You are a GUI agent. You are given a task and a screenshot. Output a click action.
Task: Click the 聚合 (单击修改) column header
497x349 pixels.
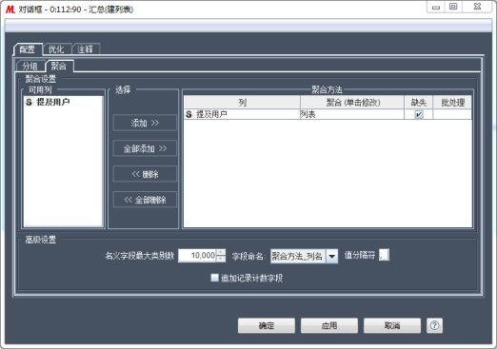point(352,103)
